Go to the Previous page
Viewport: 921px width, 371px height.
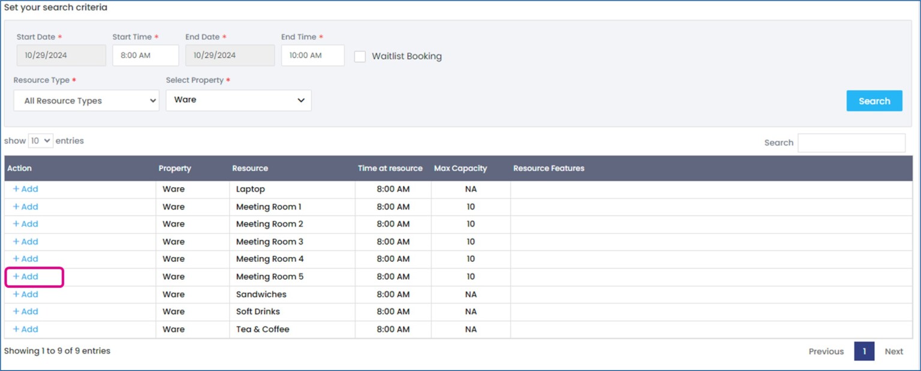pos(826,351)
